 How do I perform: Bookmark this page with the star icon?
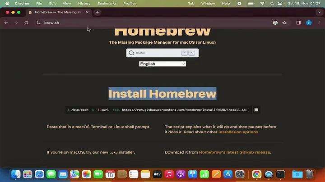point(284,23)
